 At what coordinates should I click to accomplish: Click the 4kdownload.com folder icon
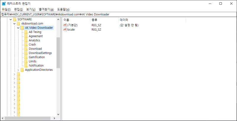(x=18, y=24)
